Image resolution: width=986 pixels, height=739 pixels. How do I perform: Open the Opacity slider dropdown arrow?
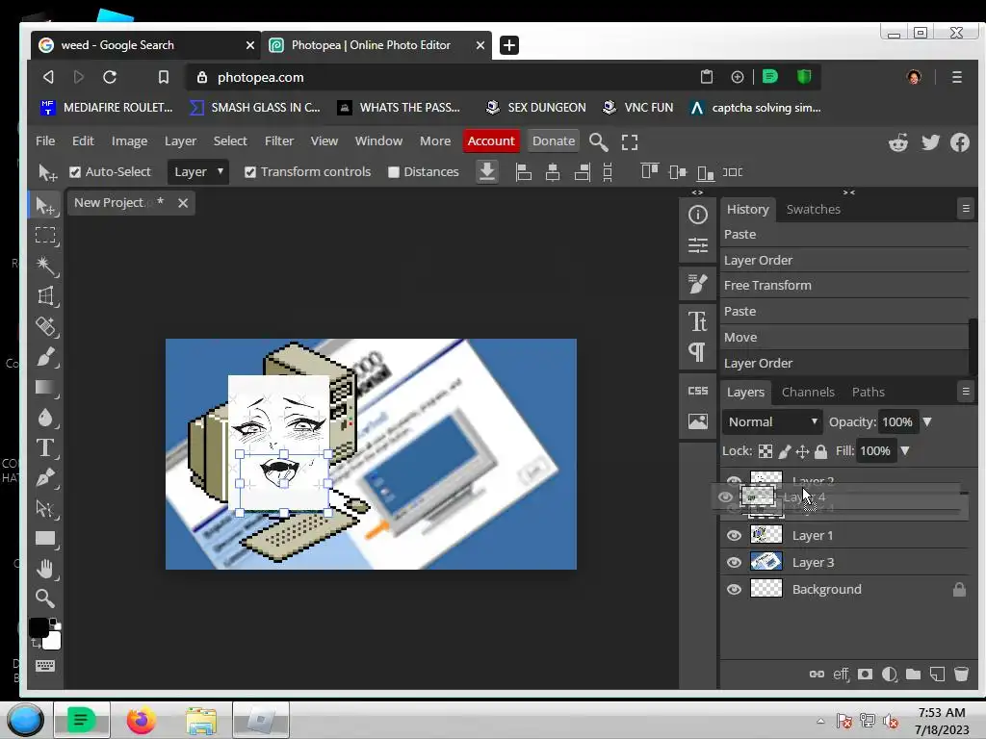927,421
